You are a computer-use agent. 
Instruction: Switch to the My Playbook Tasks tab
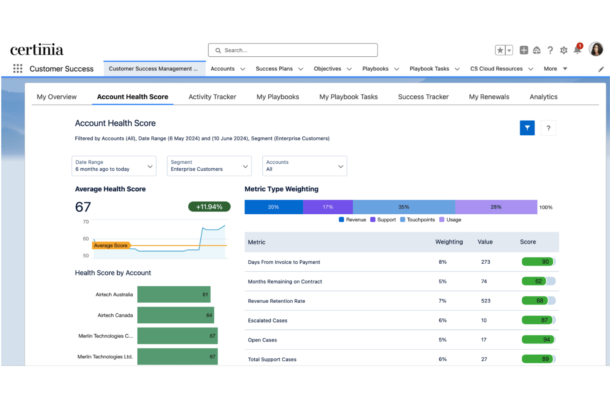(348, 97)
